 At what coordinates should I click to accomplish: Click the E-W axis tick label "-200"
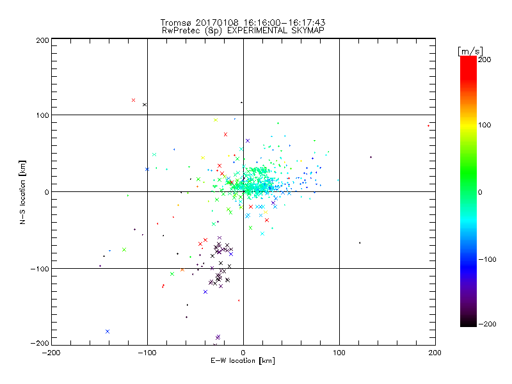click(x=51, y=353)
